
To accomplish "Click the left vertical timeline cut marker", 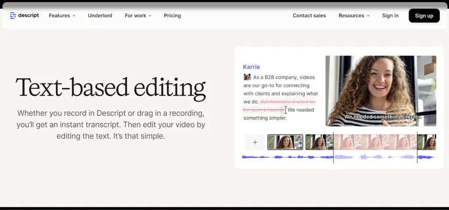I will point(334,148).
